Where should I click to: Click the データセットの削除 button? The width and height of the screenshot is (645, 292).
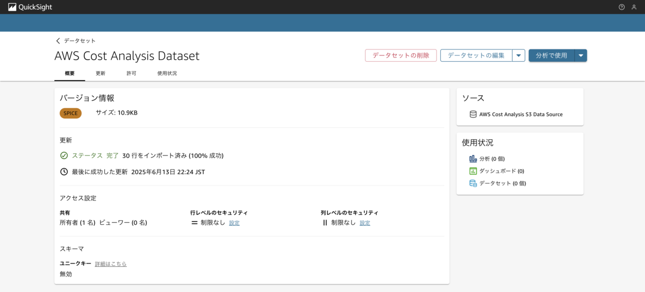pyautogui.click(x=401, y=55)
